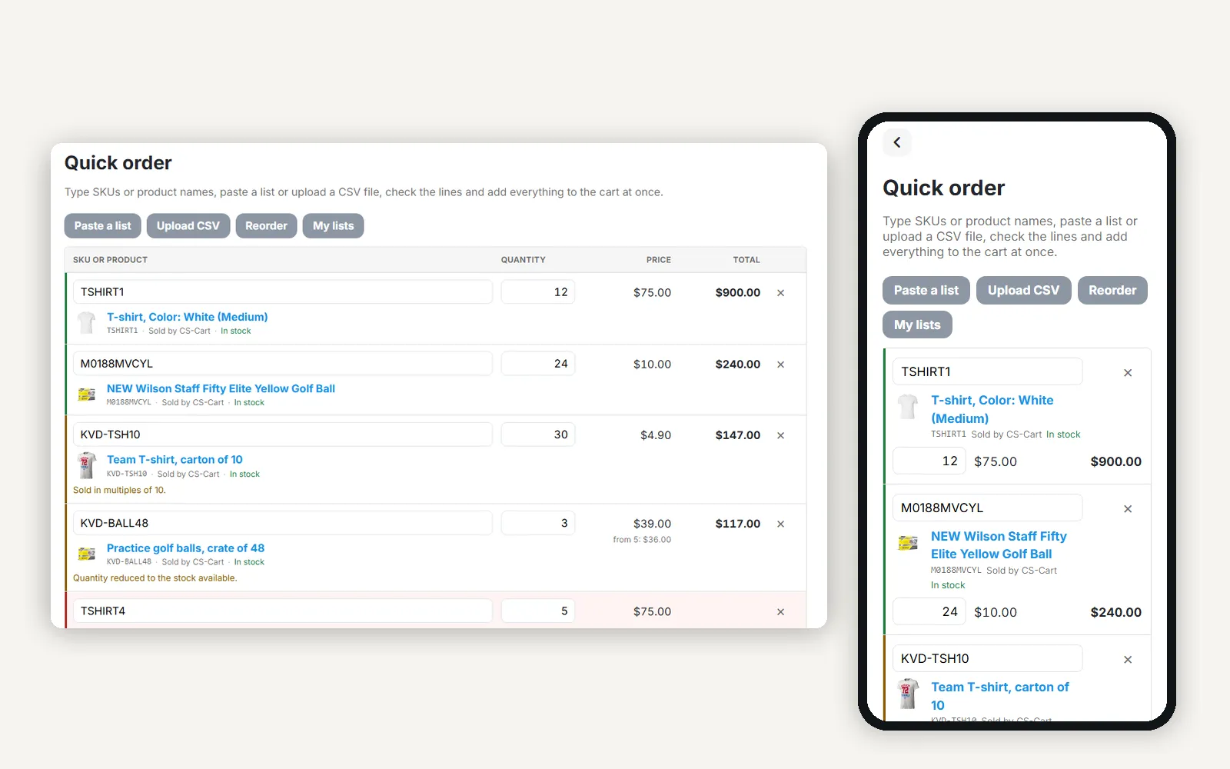Remove M0188MVCYL item in mobile view
The width and height of the screenshot is (1230, 769).
click(1128, 509)
